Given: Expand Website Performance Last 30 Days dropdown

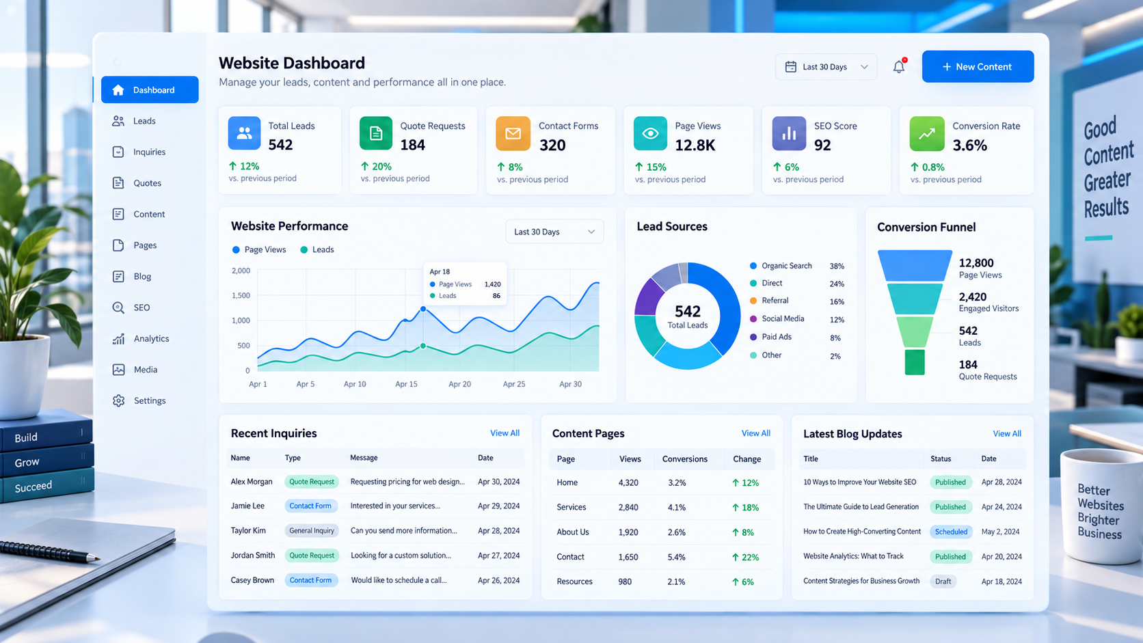Looking at the screenshot, I should click(554, 232).
